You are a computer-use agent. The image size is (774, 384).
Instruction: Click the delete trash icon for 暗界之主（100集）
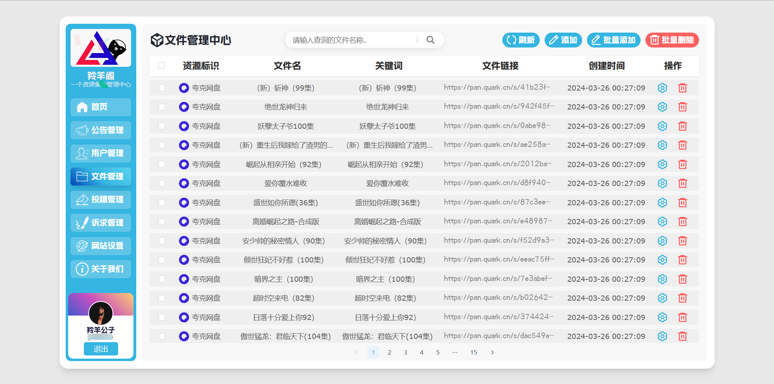pyautogui.click(x=682, y=279)
